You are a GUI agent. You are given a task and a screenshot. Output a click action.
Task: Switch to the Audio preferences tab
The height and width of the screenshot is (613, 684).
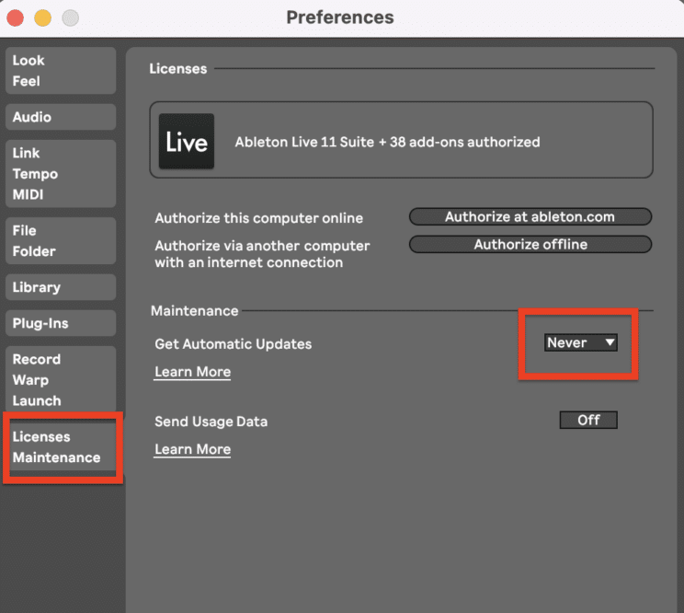pos(61,117)
